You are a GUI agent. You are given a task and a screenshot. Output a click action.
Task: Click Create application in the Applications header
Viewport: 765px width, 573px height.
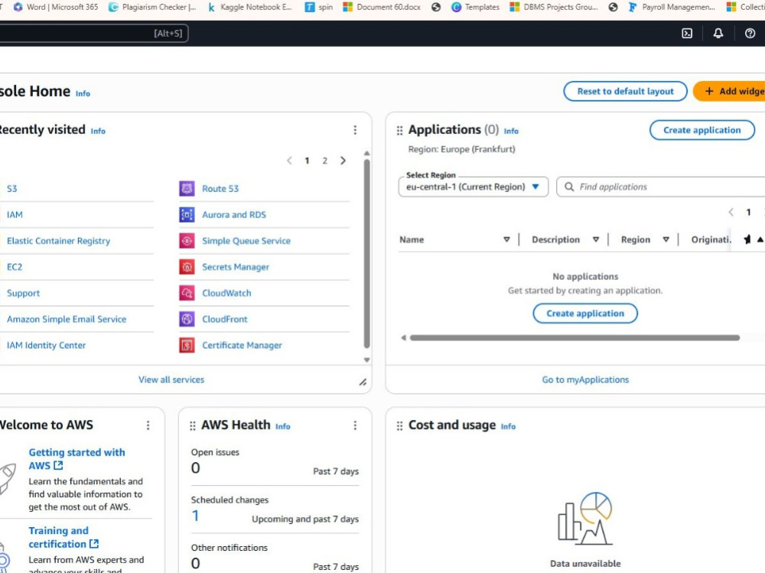[x=702, y=130]
